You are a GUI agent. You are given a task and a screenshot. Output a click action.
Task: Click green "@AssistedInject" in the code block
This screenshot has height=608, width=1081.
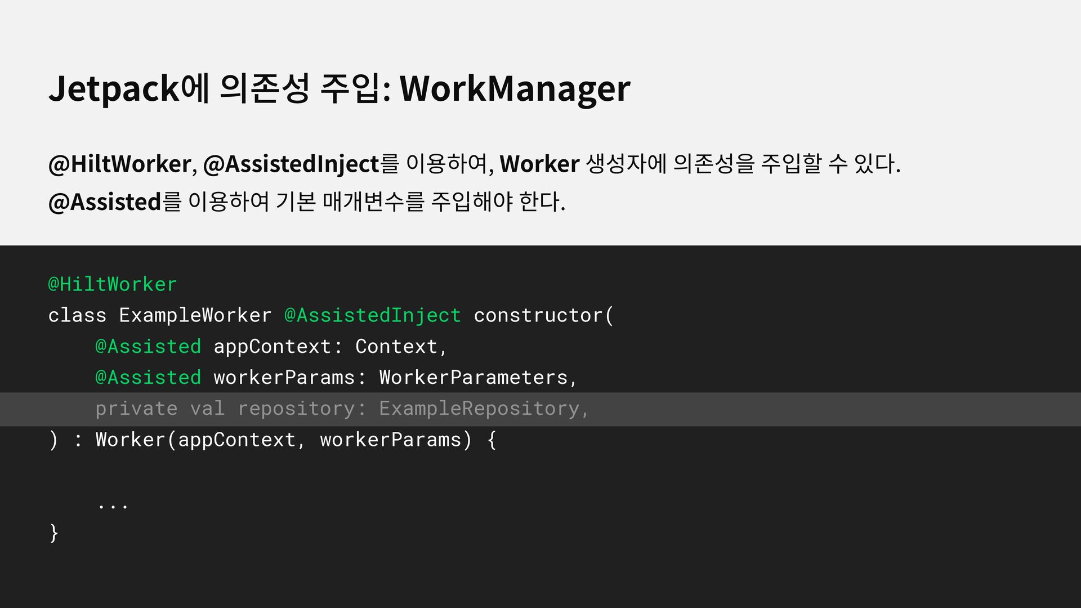[373, 315]
